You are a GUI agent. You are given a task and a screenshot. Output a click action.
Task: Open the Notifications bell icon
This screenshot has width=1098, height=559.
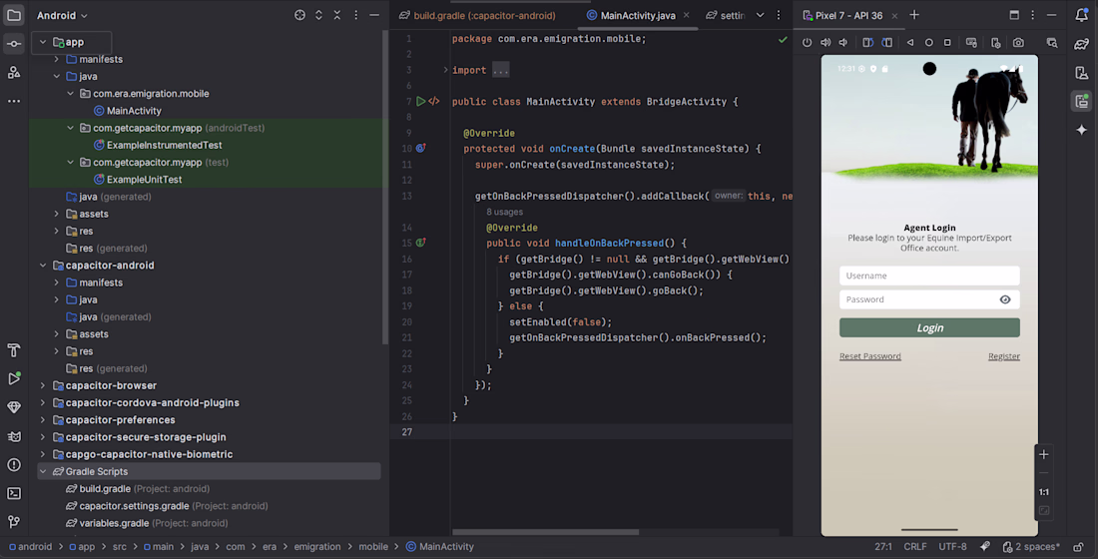1081,15
